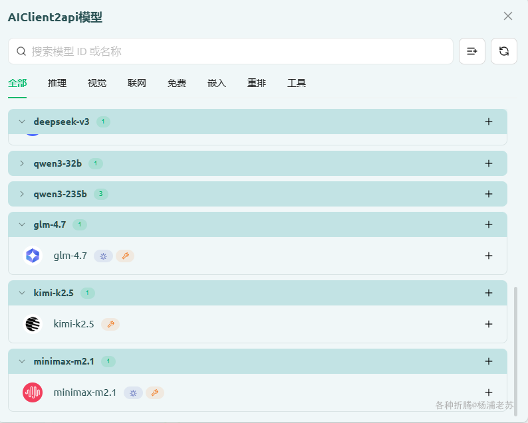Click glm-4.7 tools wrench badge

[x=125, y=256]
